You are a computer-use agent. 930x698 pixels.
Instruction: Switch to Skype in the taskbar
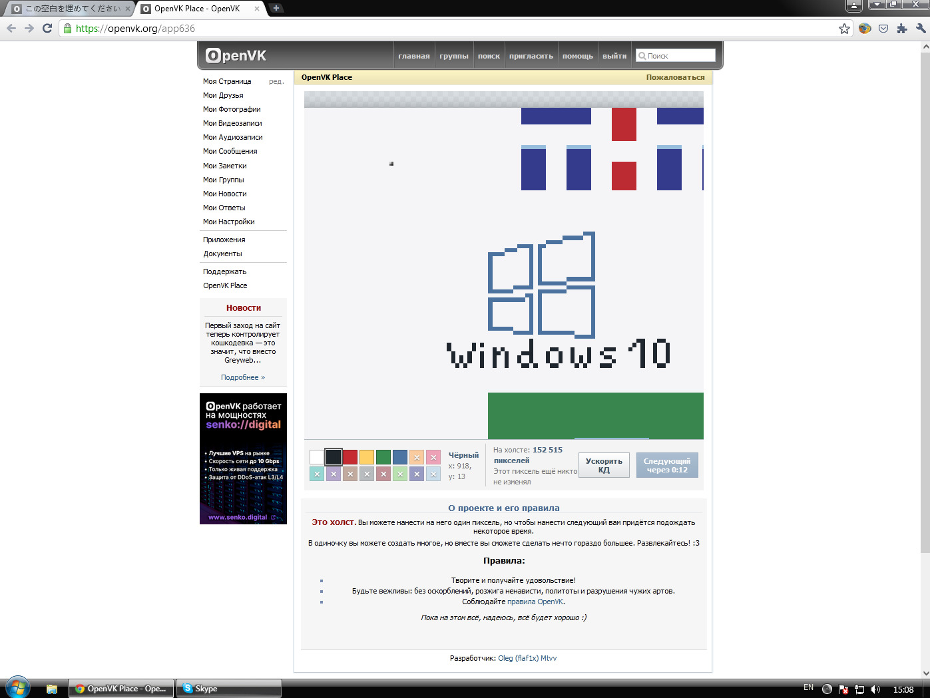[228, 689]
